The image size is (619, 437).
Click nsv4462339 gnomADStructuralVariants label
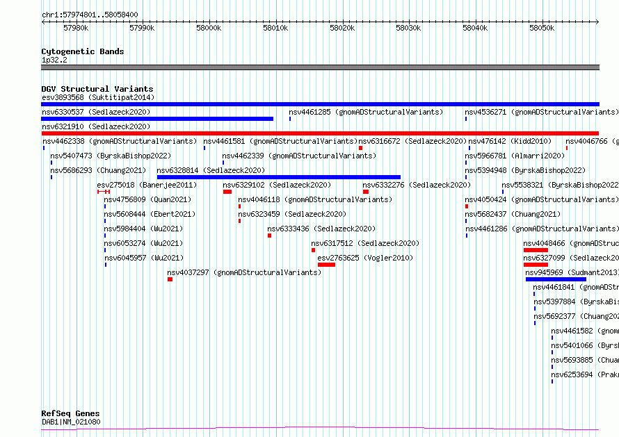[x=299, y=156]
